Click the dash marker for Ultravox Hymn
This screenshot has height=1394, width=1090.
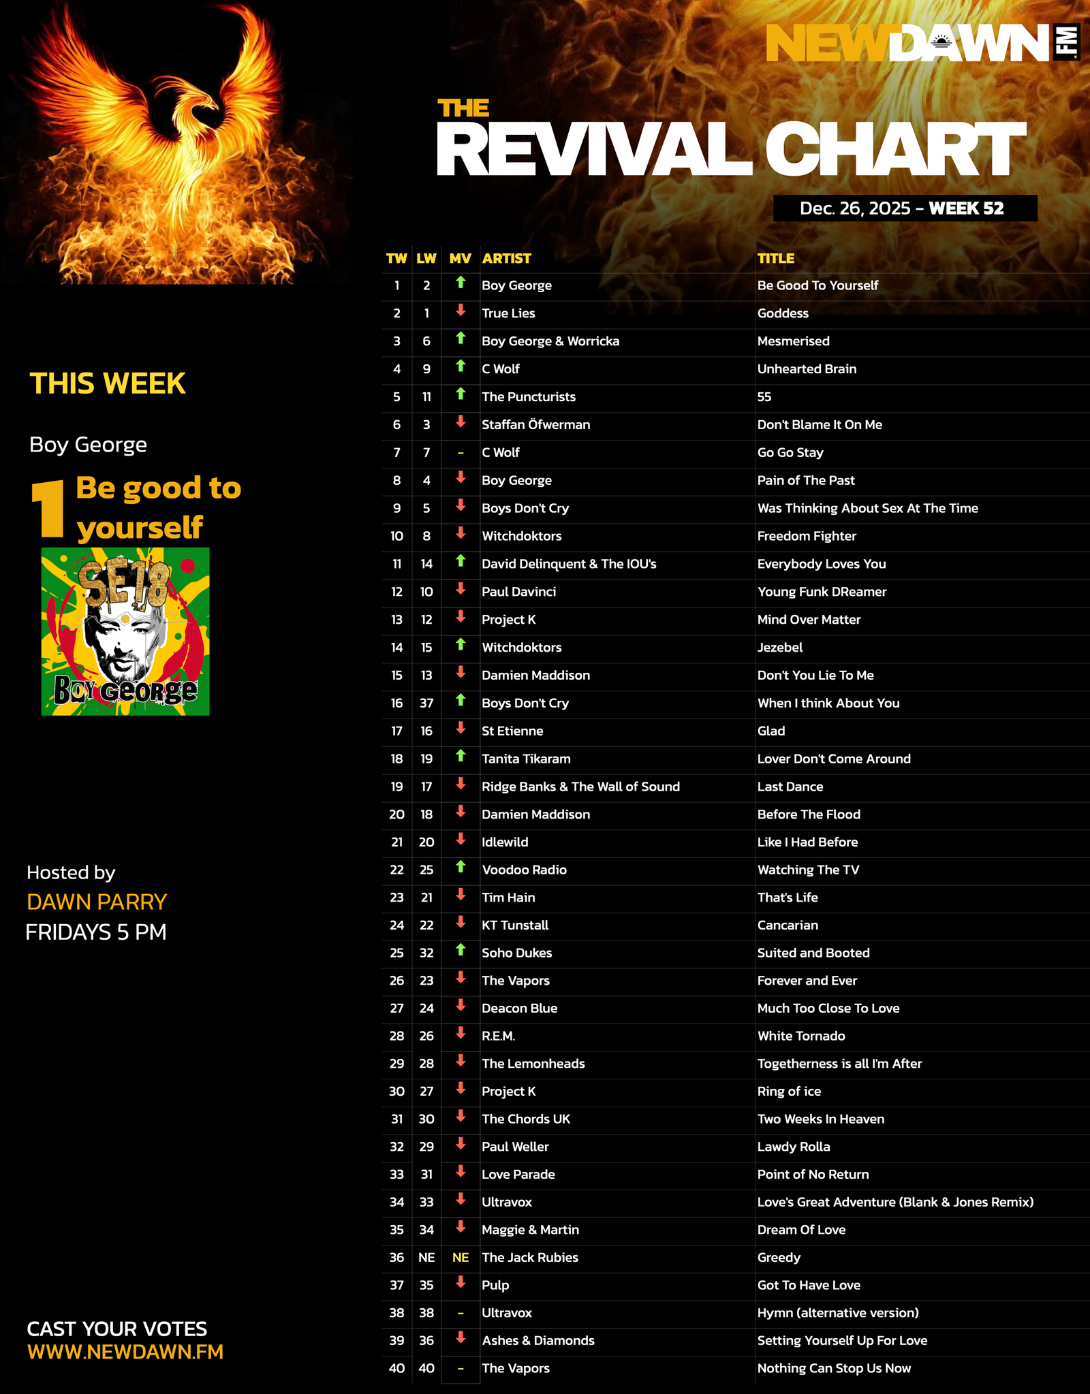coord(461,1313)
